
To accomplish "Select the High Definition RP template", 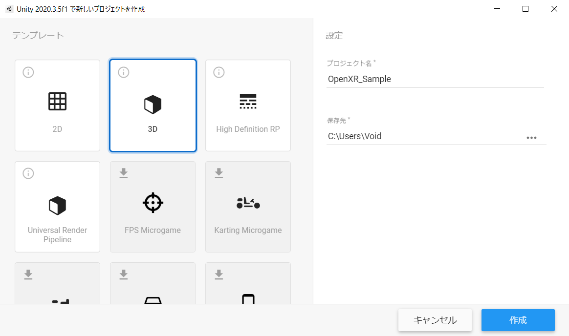I will click(x=248, y=112).
